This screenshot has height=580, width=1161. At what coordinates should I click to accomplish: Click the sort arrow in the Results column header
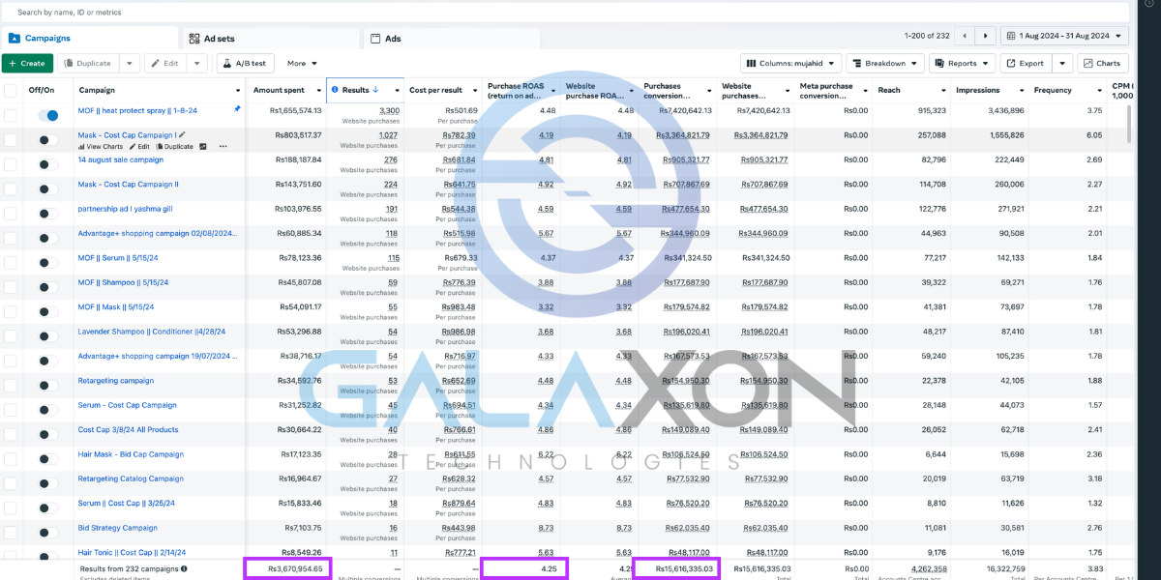point(375,90)
